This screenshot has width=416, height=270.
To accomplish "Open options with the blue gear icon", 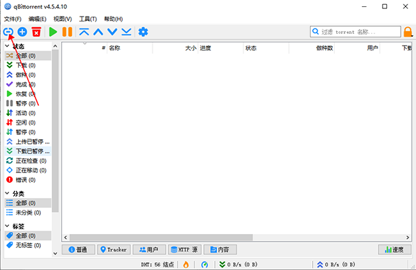I will 143,32.
